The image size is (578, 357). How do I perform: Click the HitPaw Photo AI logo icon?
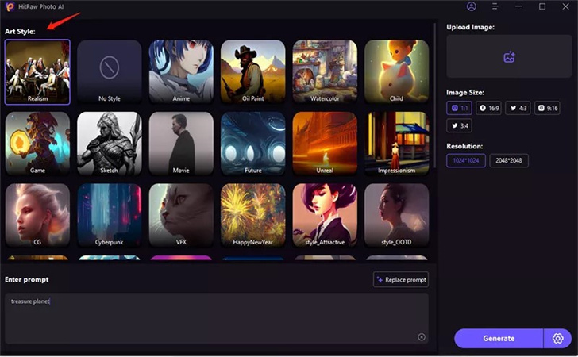10,6
